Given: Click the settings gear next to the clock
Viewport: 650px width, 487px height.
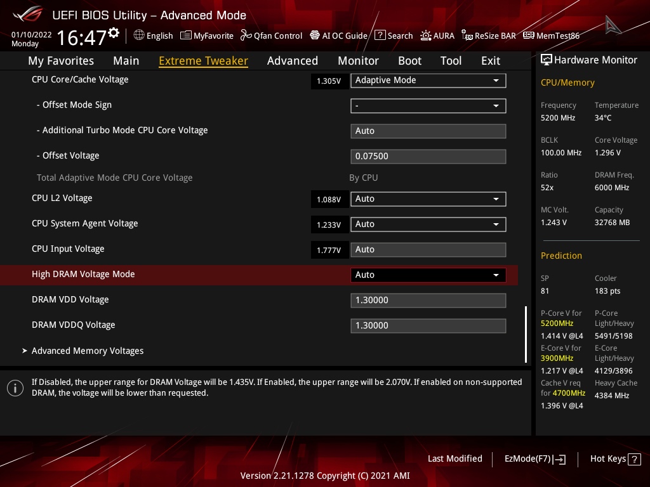Looking at the screenshot, I should [x=114, y=33].
